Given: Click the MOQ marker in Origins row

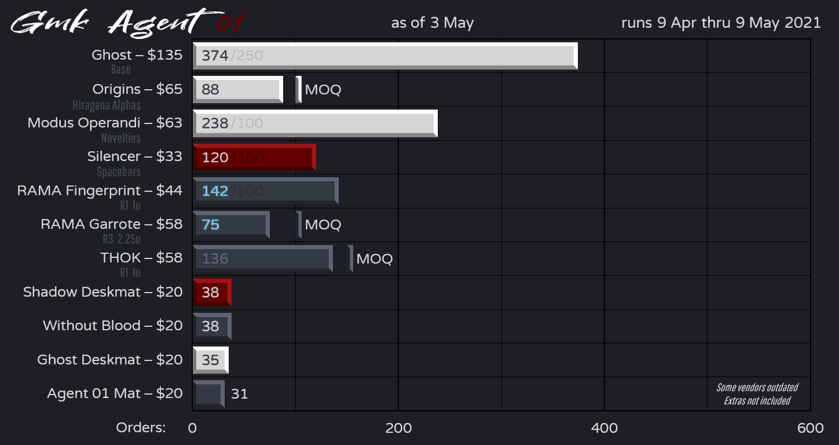Looking at the screenshot, I should pyautogui.click(x=299, y=90).
